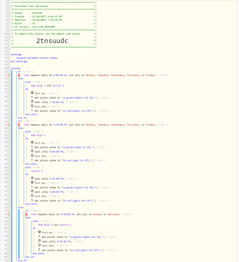Click line number 70 in the gutter
Viewport: 239px width, 262px height.
pos(6,260)
